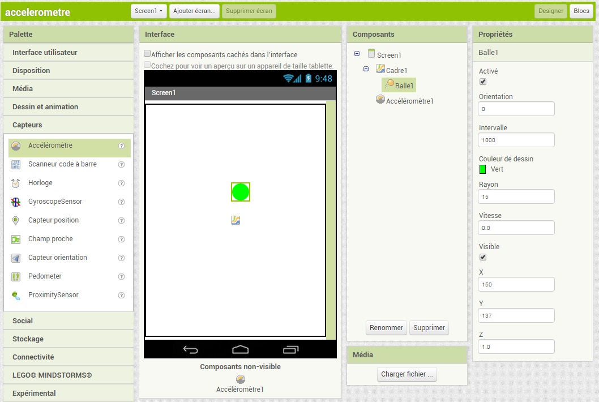This screenshot has height=402, width=599.
Task: Choose the Pedometer icon
Action: click(x=16, y=277)
